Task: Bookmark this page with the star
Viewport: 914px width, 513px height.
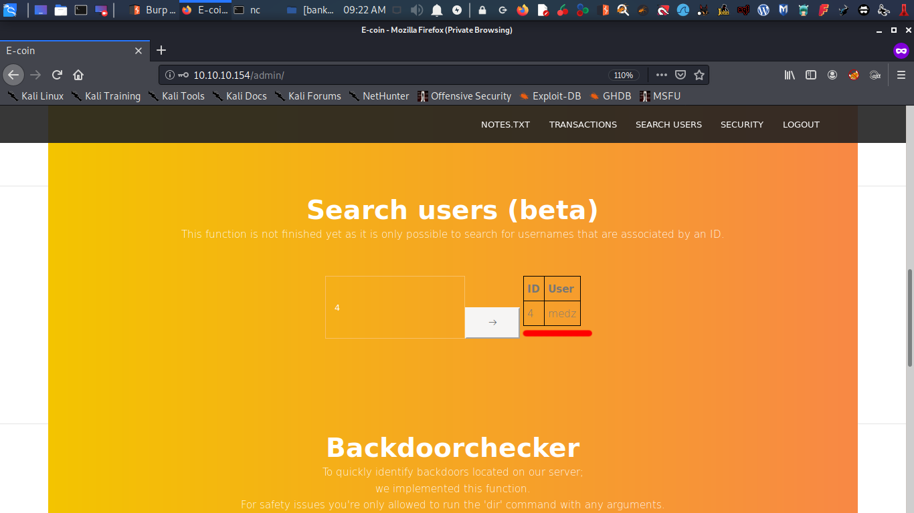Action: (699, 75)
